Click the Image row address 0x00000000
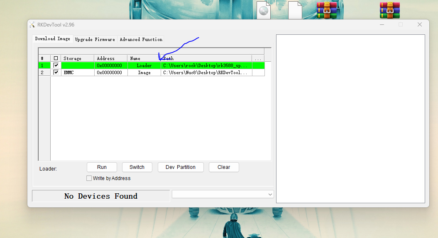 110,72
